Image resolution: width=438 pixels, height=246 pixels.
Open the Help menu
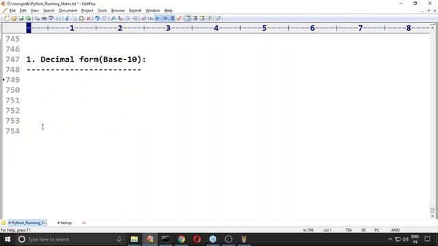[x=168, y=11]
